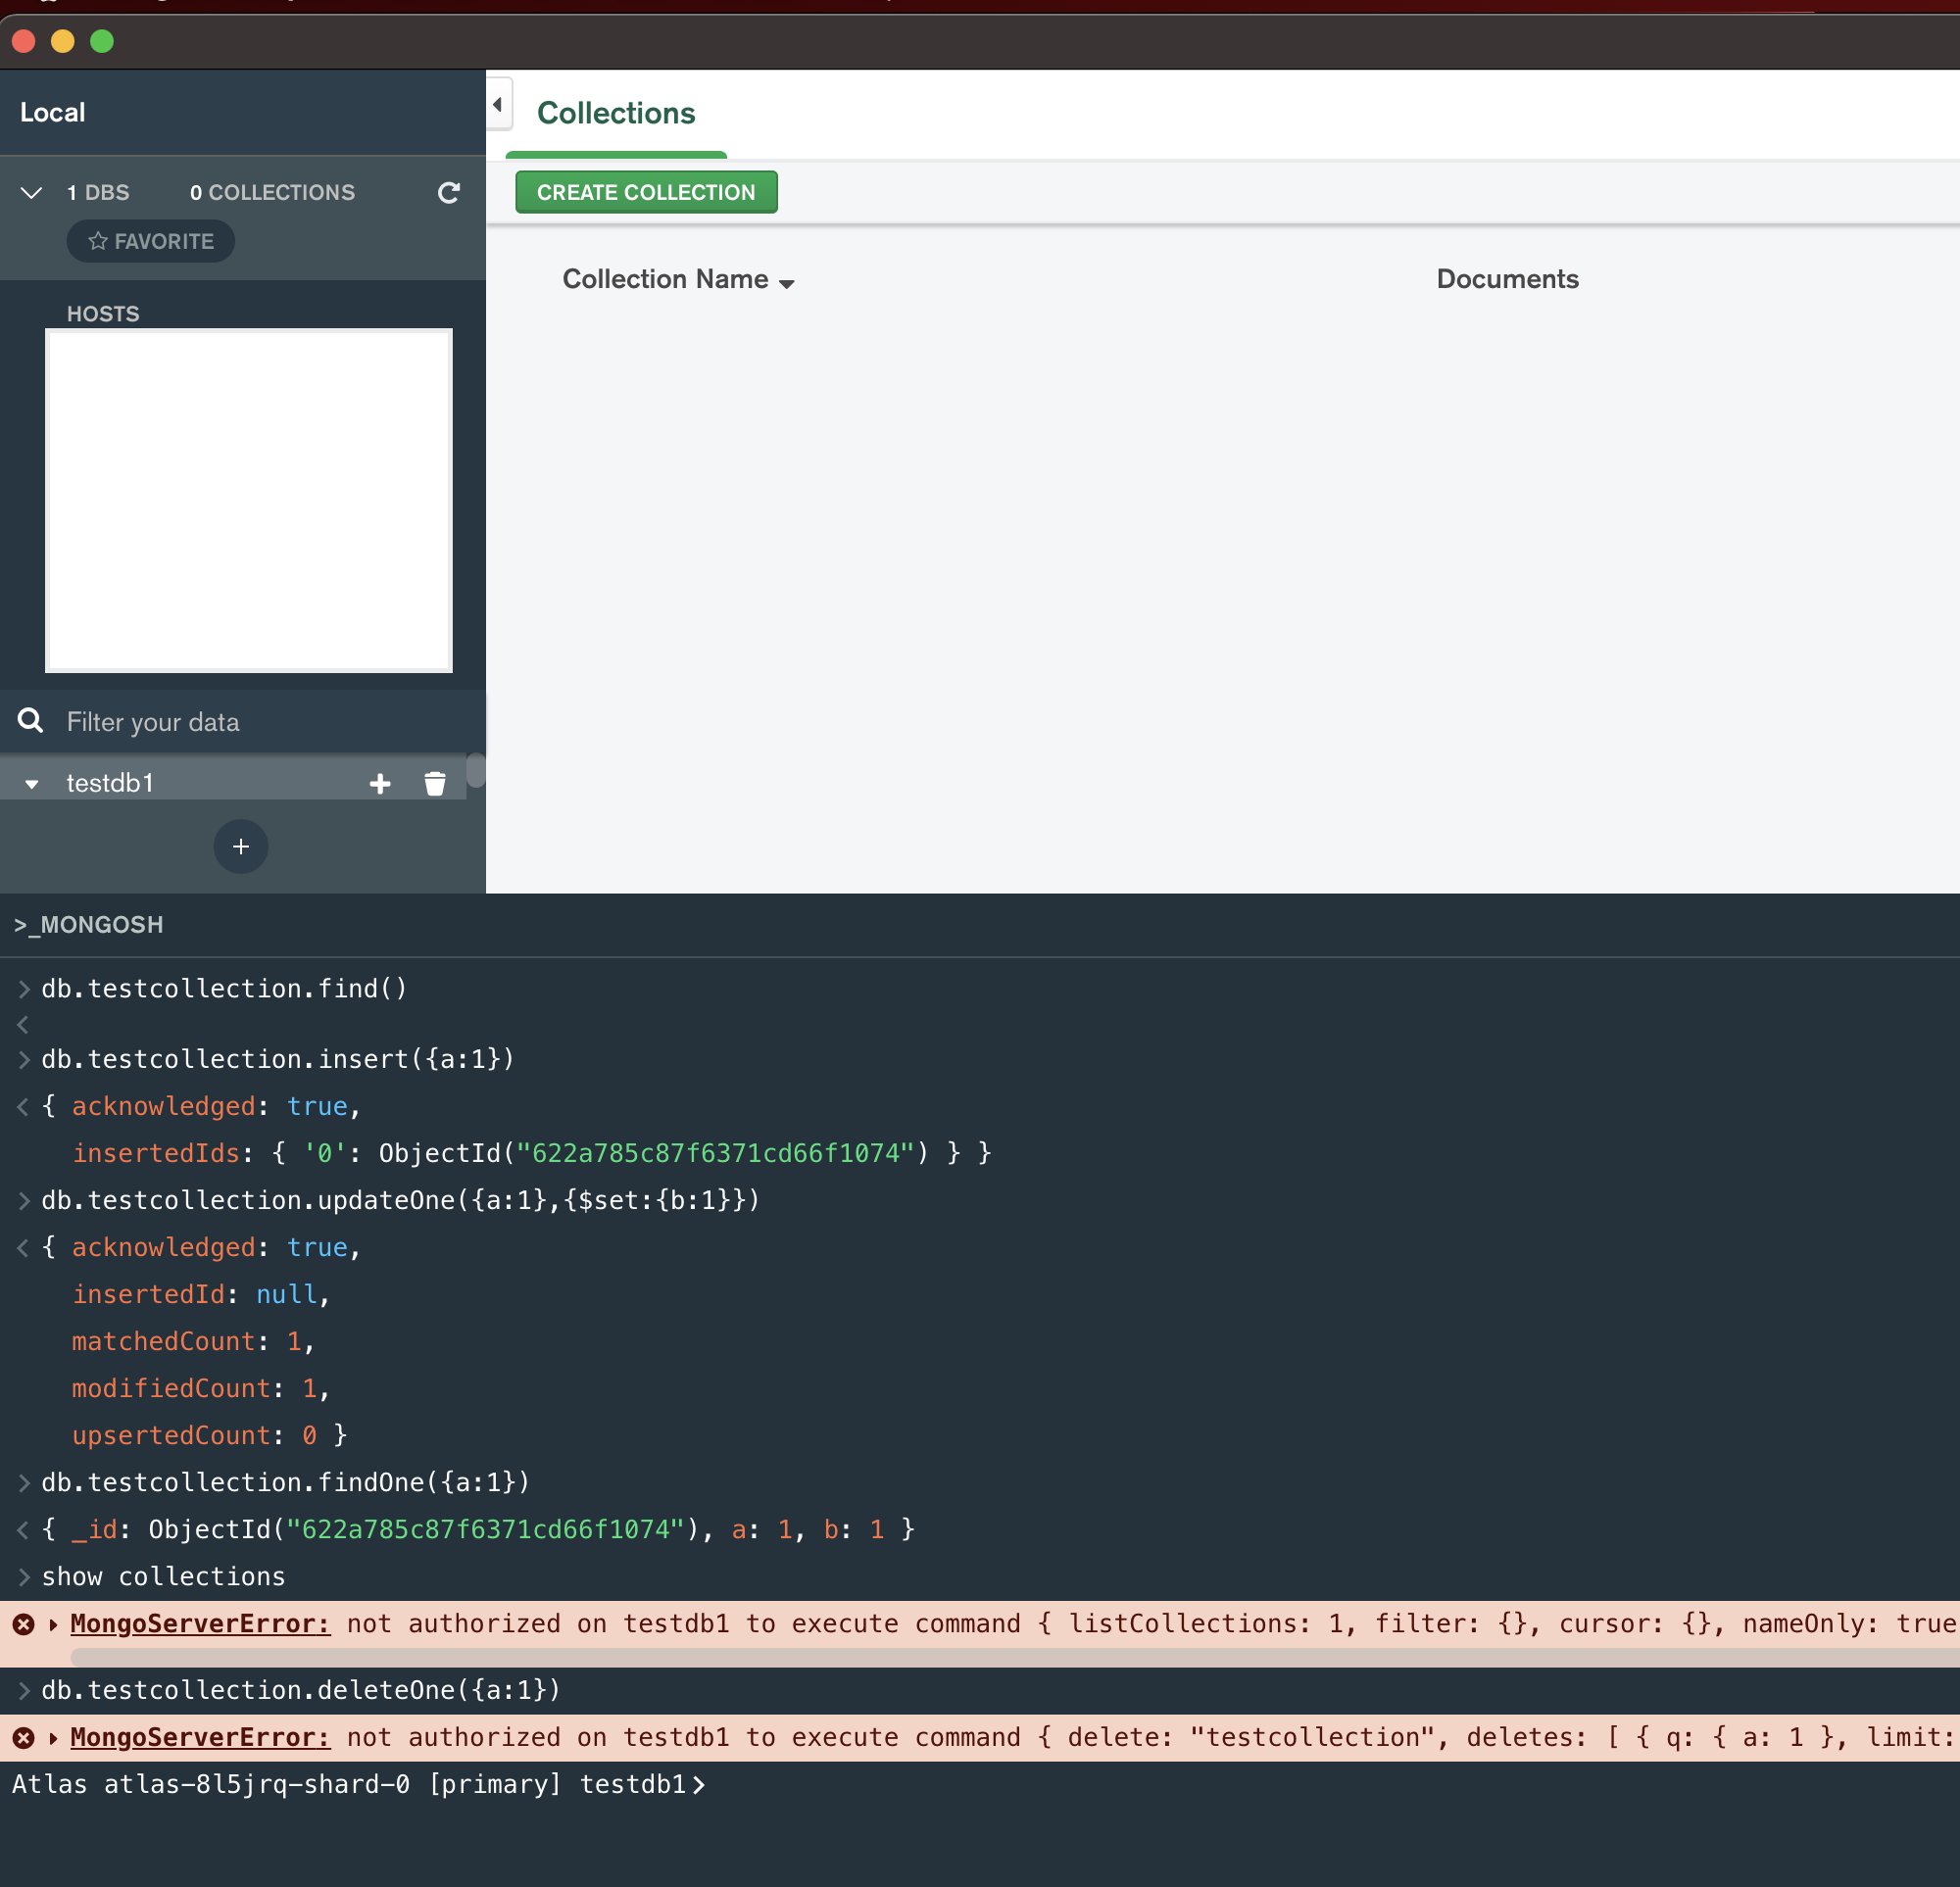Refresh the databases list
Image resolution: width=1960 pixels, height=1887 pixels.
point(449,192)
